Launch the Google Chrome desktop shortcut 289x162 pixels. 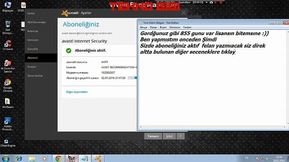[8, 85]
